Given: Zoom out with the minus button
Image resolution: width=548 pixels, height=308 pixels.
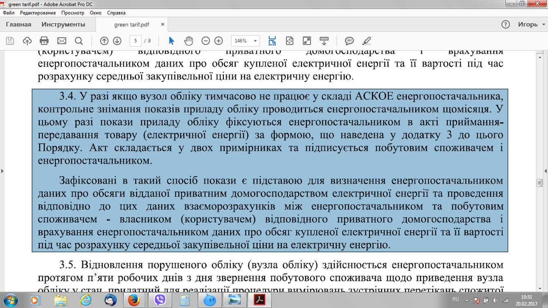Looking at the screenshot, I should 206,41.
